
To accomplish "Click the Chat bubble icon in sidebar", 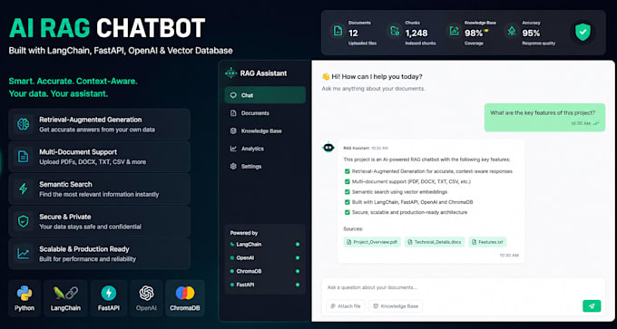I will pos(233,95).
